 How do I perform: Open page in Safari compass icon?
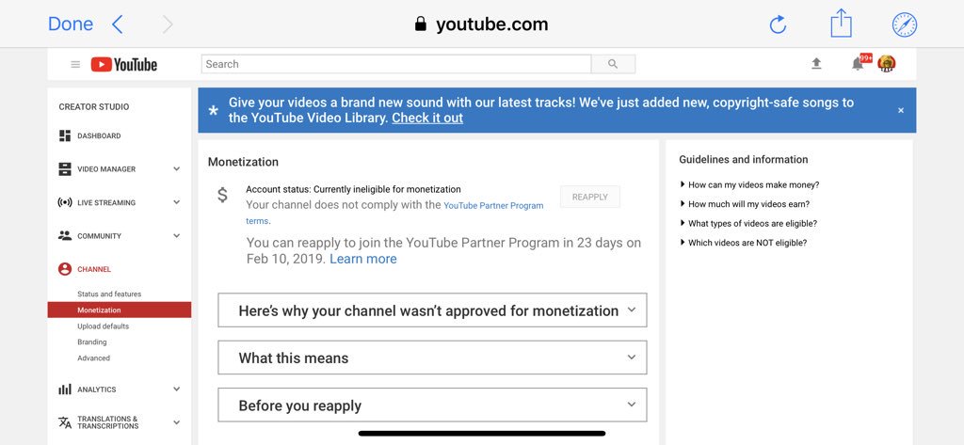click(905, 24)
